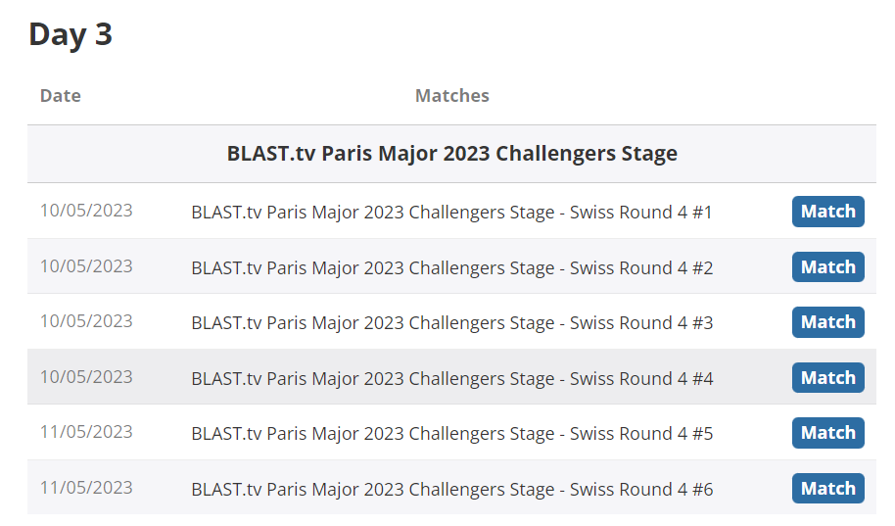Open Match button for Swiss Round 4 #1
The image size is (895, 526).
point(827,212)
